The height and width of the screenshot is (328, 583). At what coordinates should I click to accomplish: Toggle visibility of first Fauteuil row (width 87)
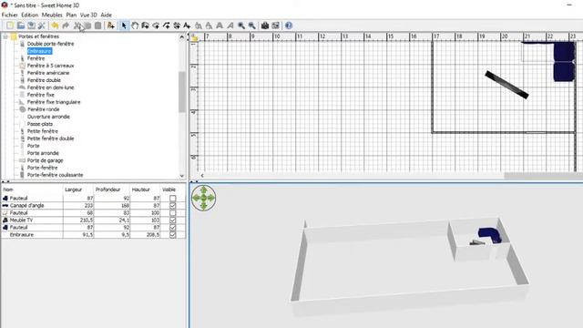click(x=172, y=199)
